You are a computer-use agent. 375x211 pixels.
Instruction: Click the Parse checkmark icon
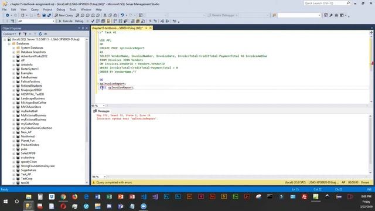coord(93,21)
